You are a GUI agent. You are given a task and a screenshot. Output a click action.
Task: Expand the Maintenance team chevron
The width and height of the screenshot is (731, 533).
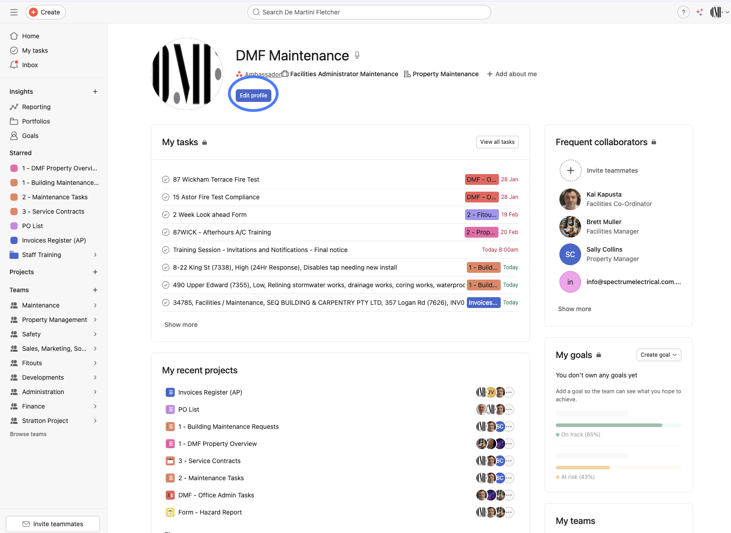95,305
